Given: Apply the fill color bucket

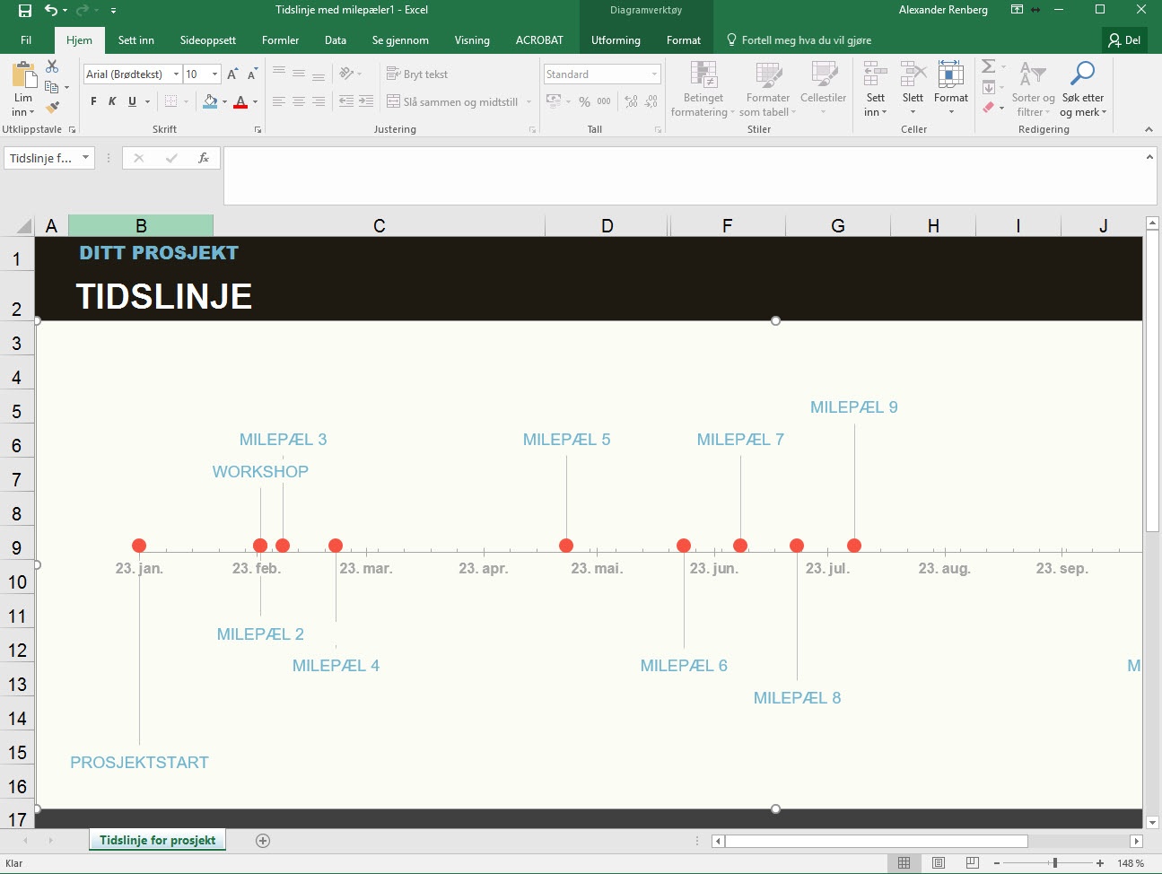Looking at the screenshot, I should 210,101.
